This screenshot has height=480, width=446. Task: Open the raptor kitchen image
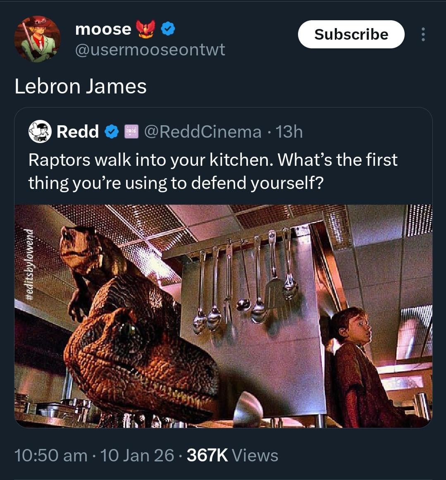coord(224,316)
